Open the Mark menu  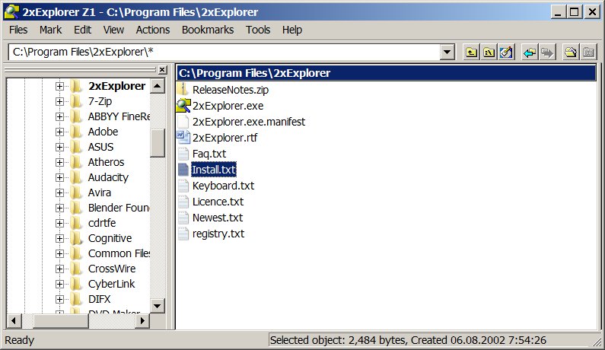50,30
